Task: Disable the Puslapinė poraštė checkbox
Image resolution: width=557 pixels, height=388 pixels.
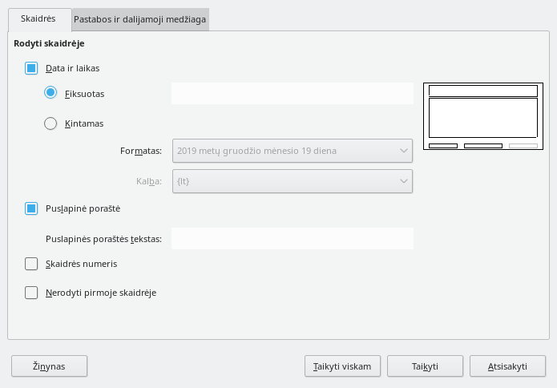Action: 32,208
